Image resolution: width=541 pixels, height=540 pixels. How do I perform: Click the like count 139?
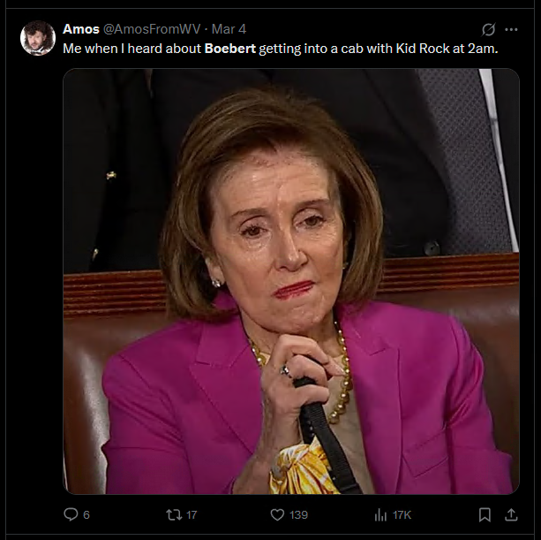(298, 514)
